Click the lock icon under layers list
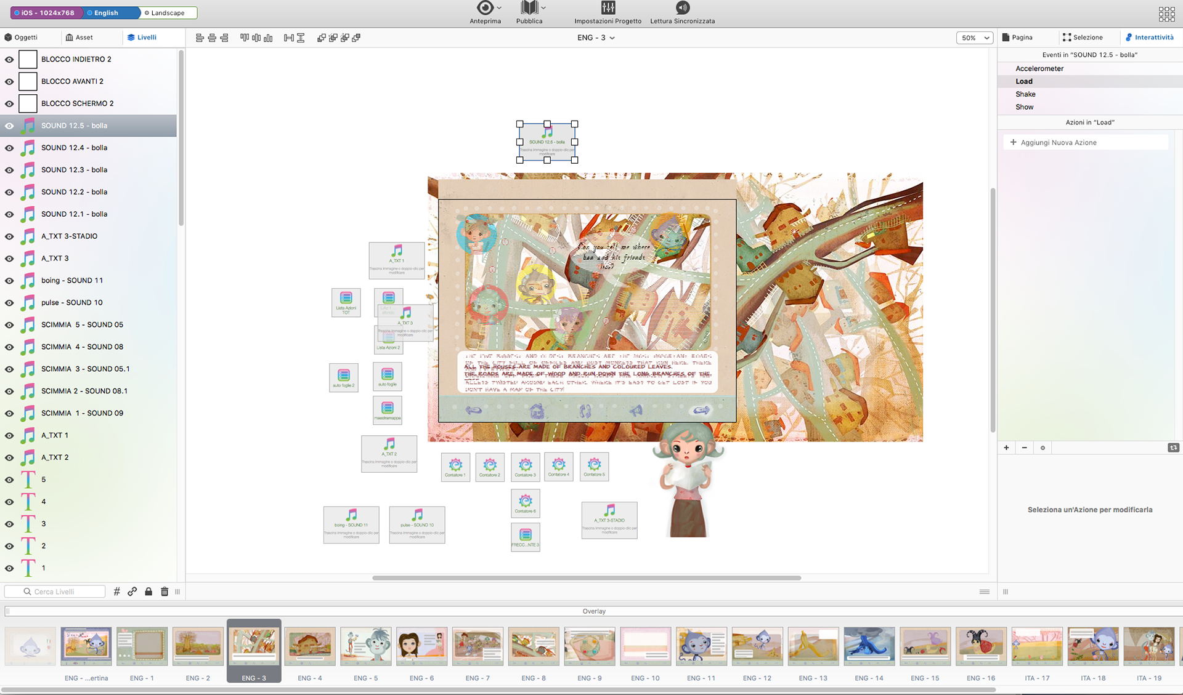 pos(148,592)
